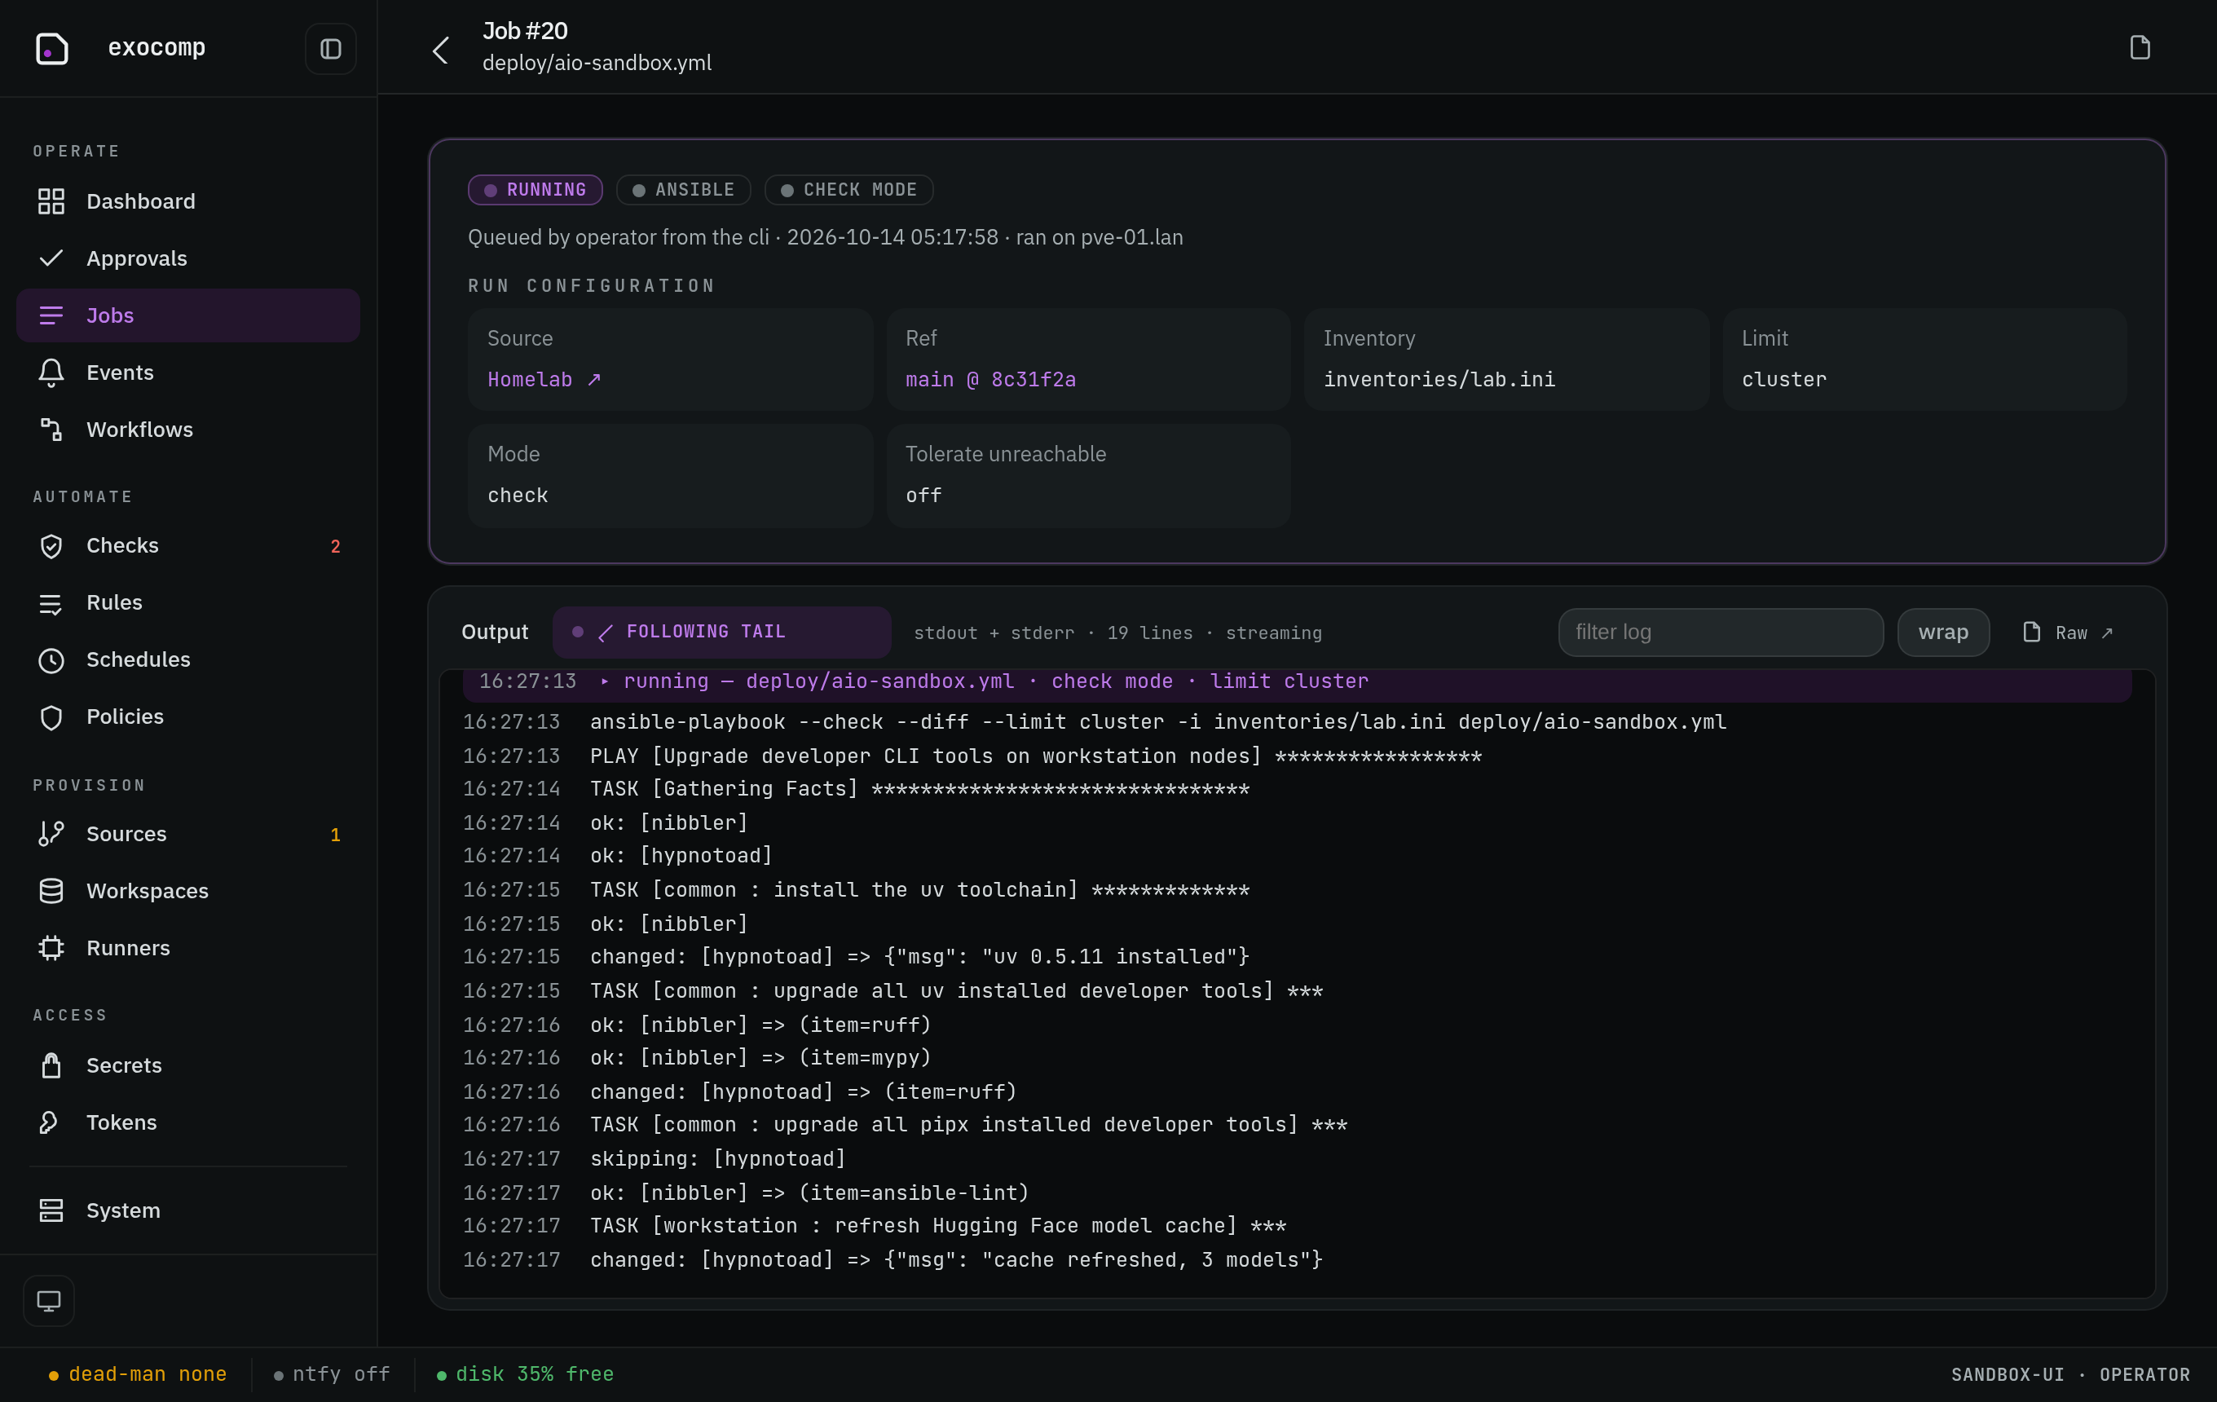Click the exocomp logo icon
2217x1402 pixels.
click(51, 48)
